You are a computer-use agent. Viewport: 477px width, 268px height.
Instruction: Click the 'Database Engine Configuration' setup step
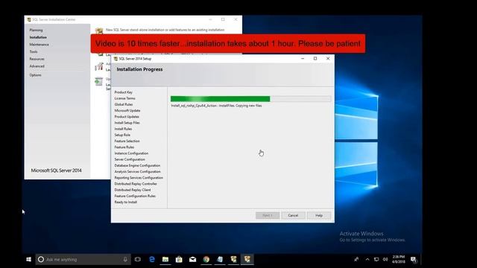coord(137,165)
